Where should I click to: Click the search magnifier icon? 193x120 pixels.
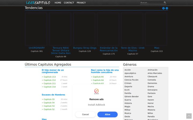165,2
